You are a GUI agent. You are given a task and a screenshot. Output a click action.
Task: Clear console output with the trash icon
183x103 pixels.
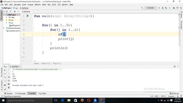9,88
